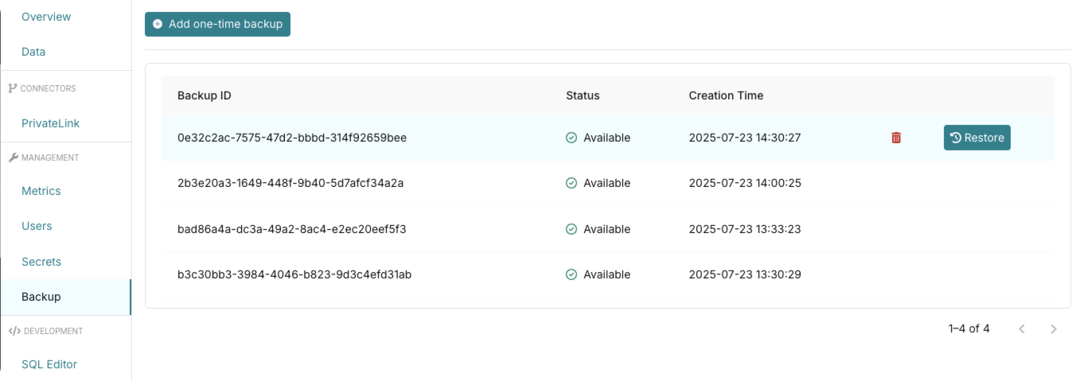Click the Development code icon in sidebar
1072x381 pixels.
coord(14,331)
